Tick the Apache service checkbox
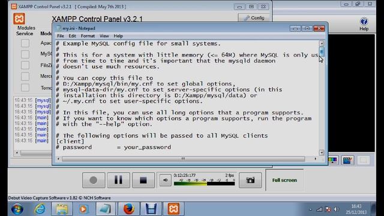The height and width of the screenshot is (216, 384). [25, 43]
